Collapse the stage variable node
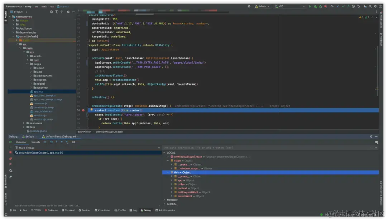This screenshot has height=220, width=387. point(168,161)
